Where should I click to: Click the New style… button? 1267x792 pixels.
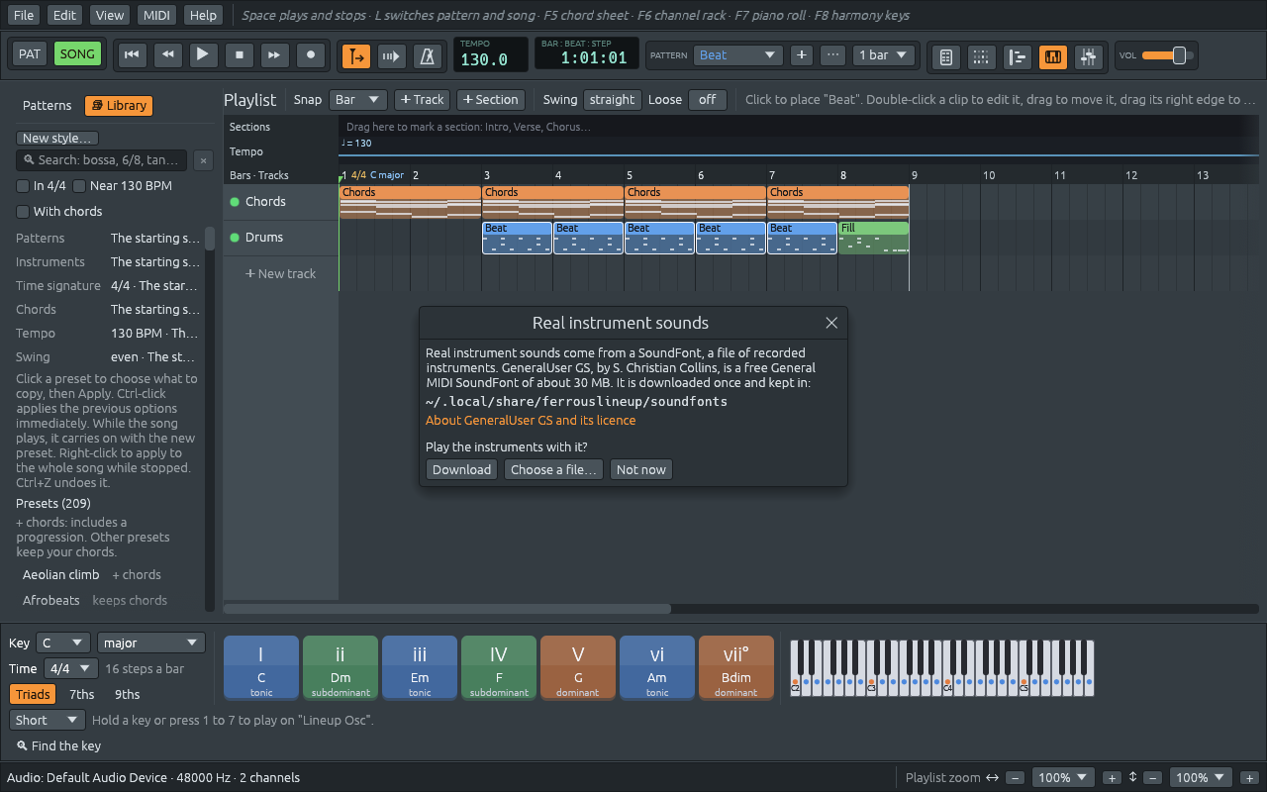pyautogui.click(x=57, y=139)
